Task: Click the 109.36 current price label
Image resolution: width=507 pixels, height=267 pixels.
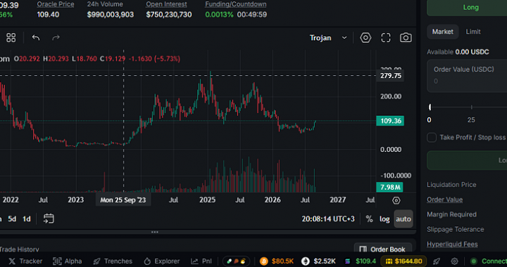Action: click(x=390, y=121)
